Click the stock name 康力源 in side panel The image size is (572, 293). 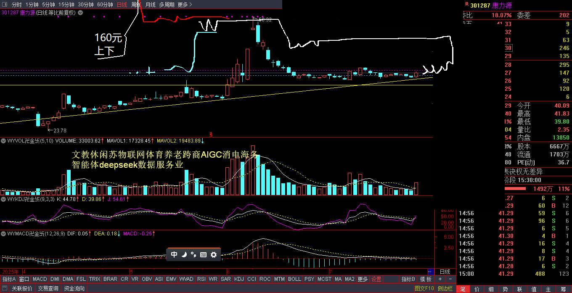click(x=502, y=5)
